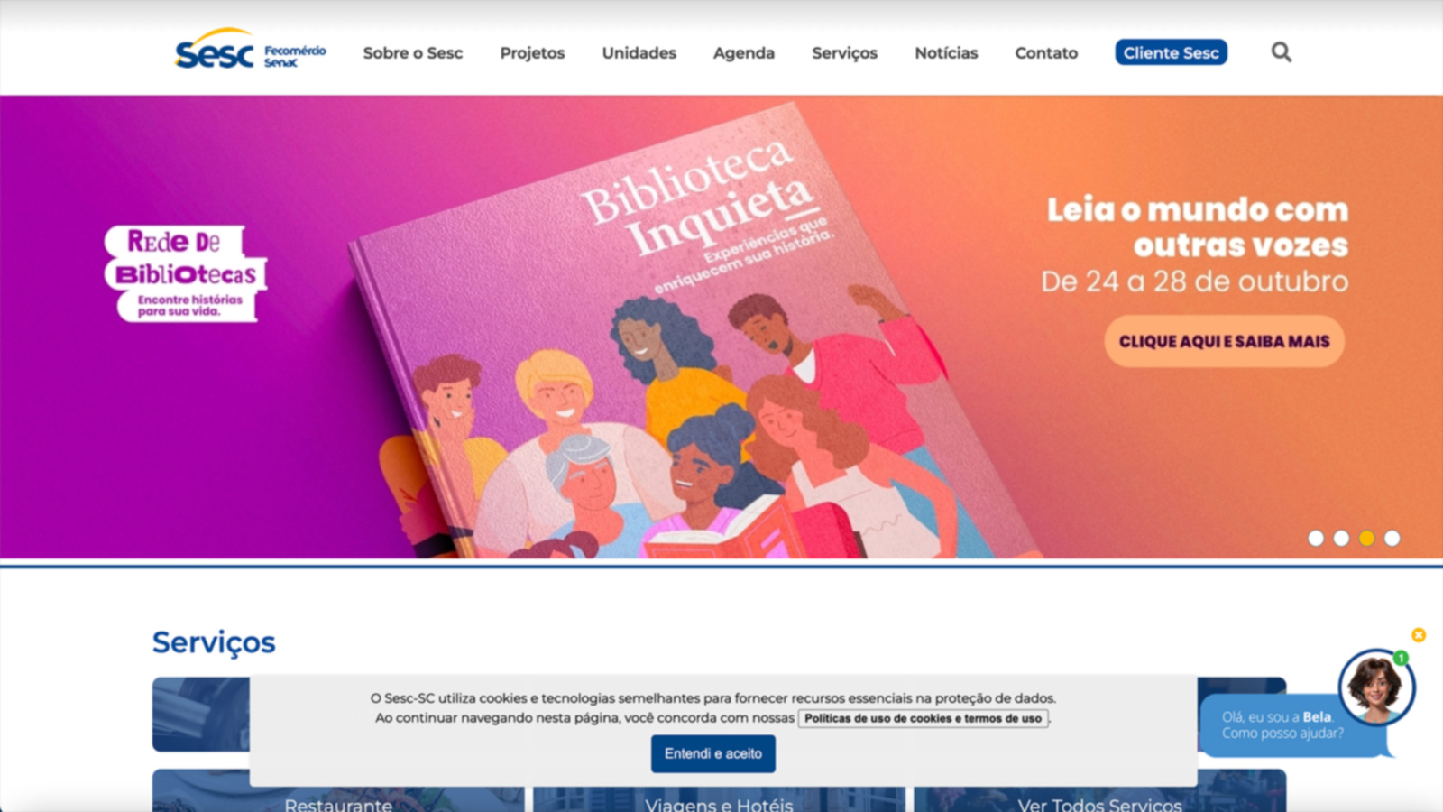Click the Sesc logo in header
Image resolution: width=1443 pixels, height=812 pixels.
pyautogui.click(x=250, y=50)
